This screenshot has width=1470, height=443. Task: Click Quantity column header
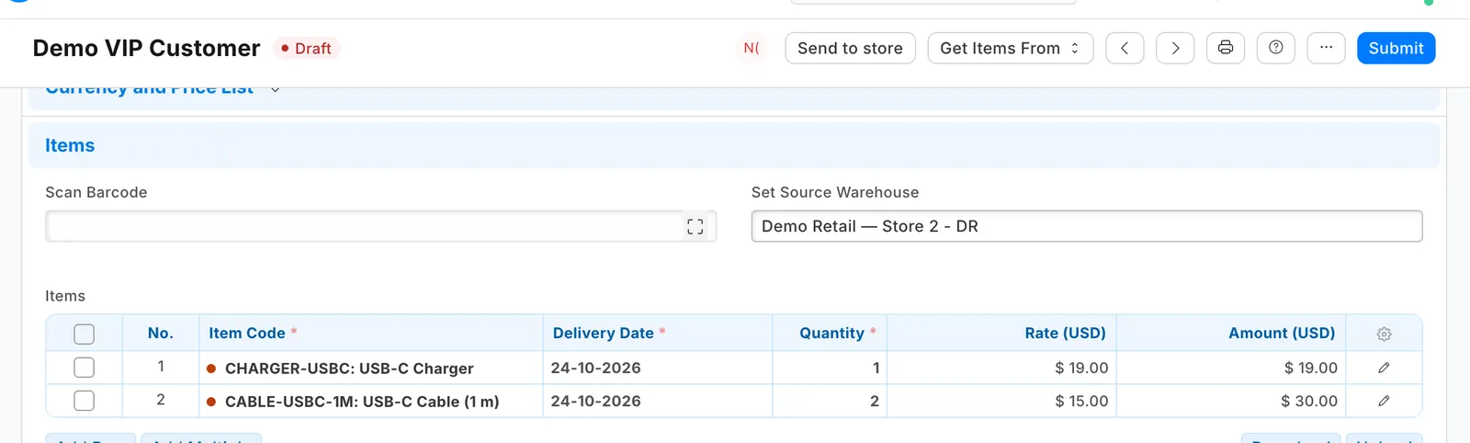[830, 333]
